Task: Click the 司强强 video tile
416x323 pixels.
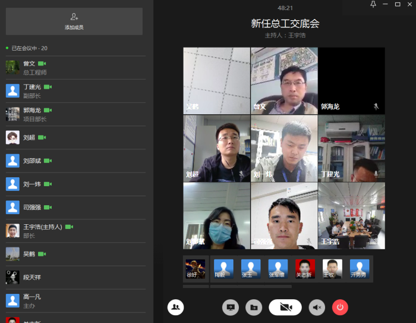Action: click(x=283, y=215)
